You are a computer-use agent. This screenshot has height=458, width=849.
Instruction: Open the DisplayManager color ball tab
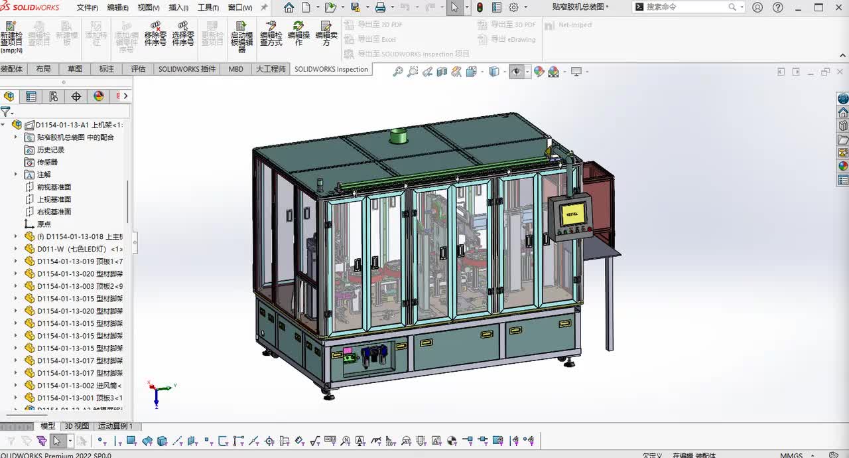click(x=99, y=96)
